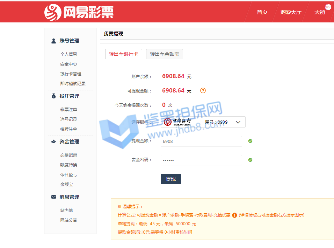Open 购彩大厅 in top navigation

[291, 12]
